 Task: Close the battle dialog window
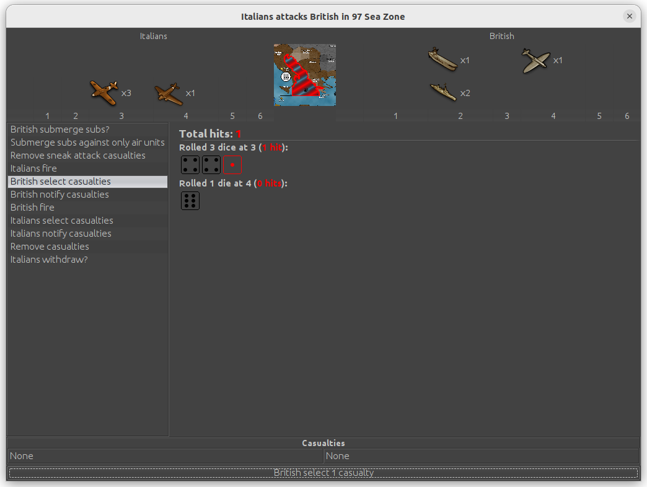[x=630, y=17]
